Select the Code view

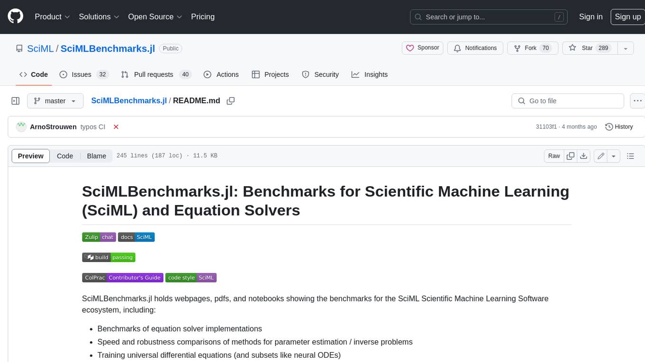click(65, 156)
